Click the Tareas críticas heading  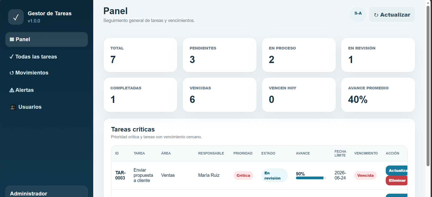click(133, 129)
